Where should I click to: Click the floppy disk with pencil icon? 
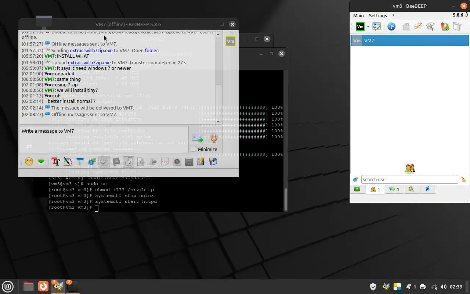click(200, 161)
